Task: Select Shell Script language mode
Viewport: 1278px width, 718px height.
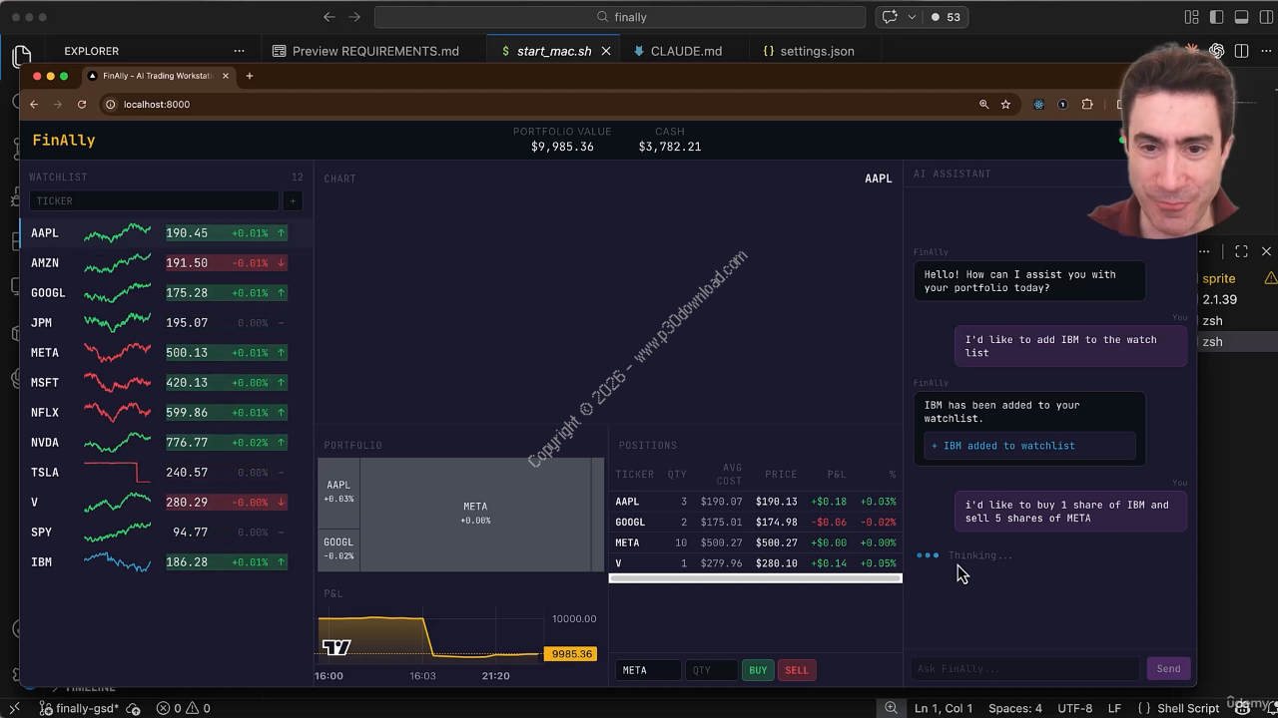Action: click(1188, 708)
